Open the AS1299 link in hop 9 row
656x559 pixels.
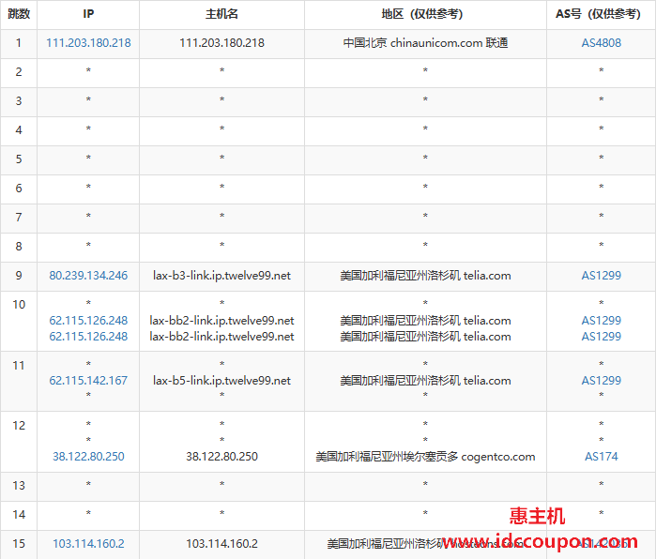click(x=602, y=276)
